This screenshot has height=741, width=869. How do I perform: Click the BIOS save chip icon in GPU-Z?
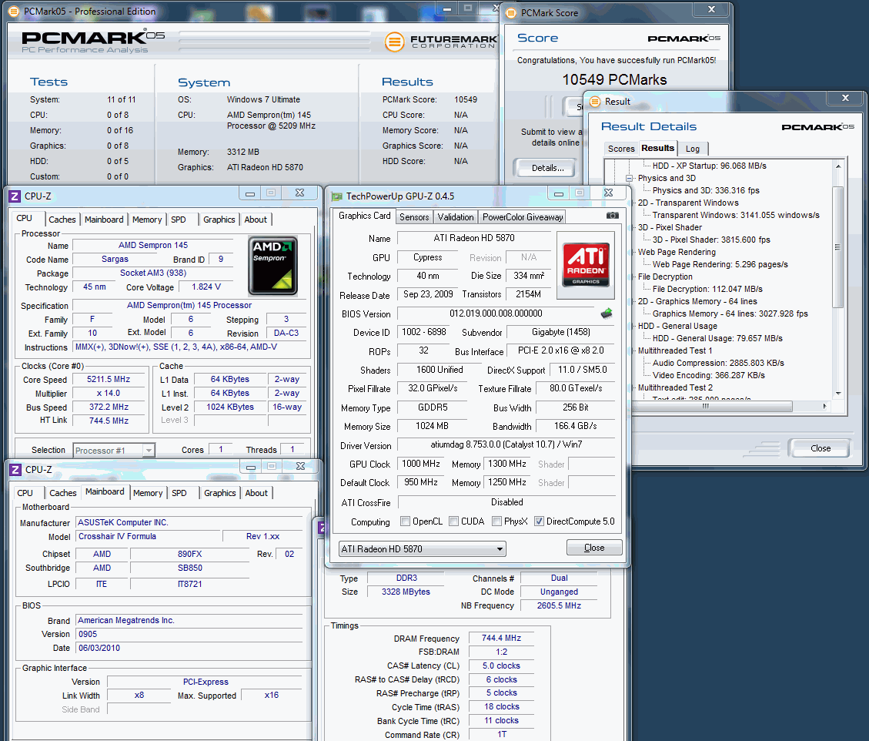(x=607, y=313)
